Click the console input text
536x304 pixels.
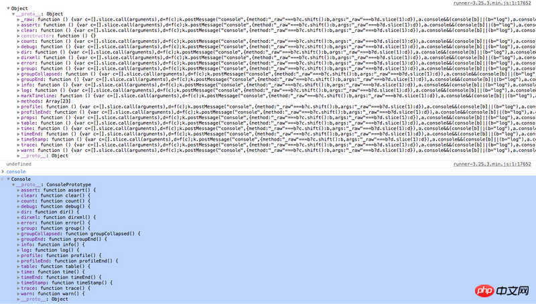[16, 171]
